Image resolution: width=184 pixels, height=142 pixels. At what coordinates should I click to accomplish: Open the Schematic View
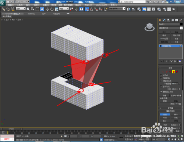[x=153, y=9]
